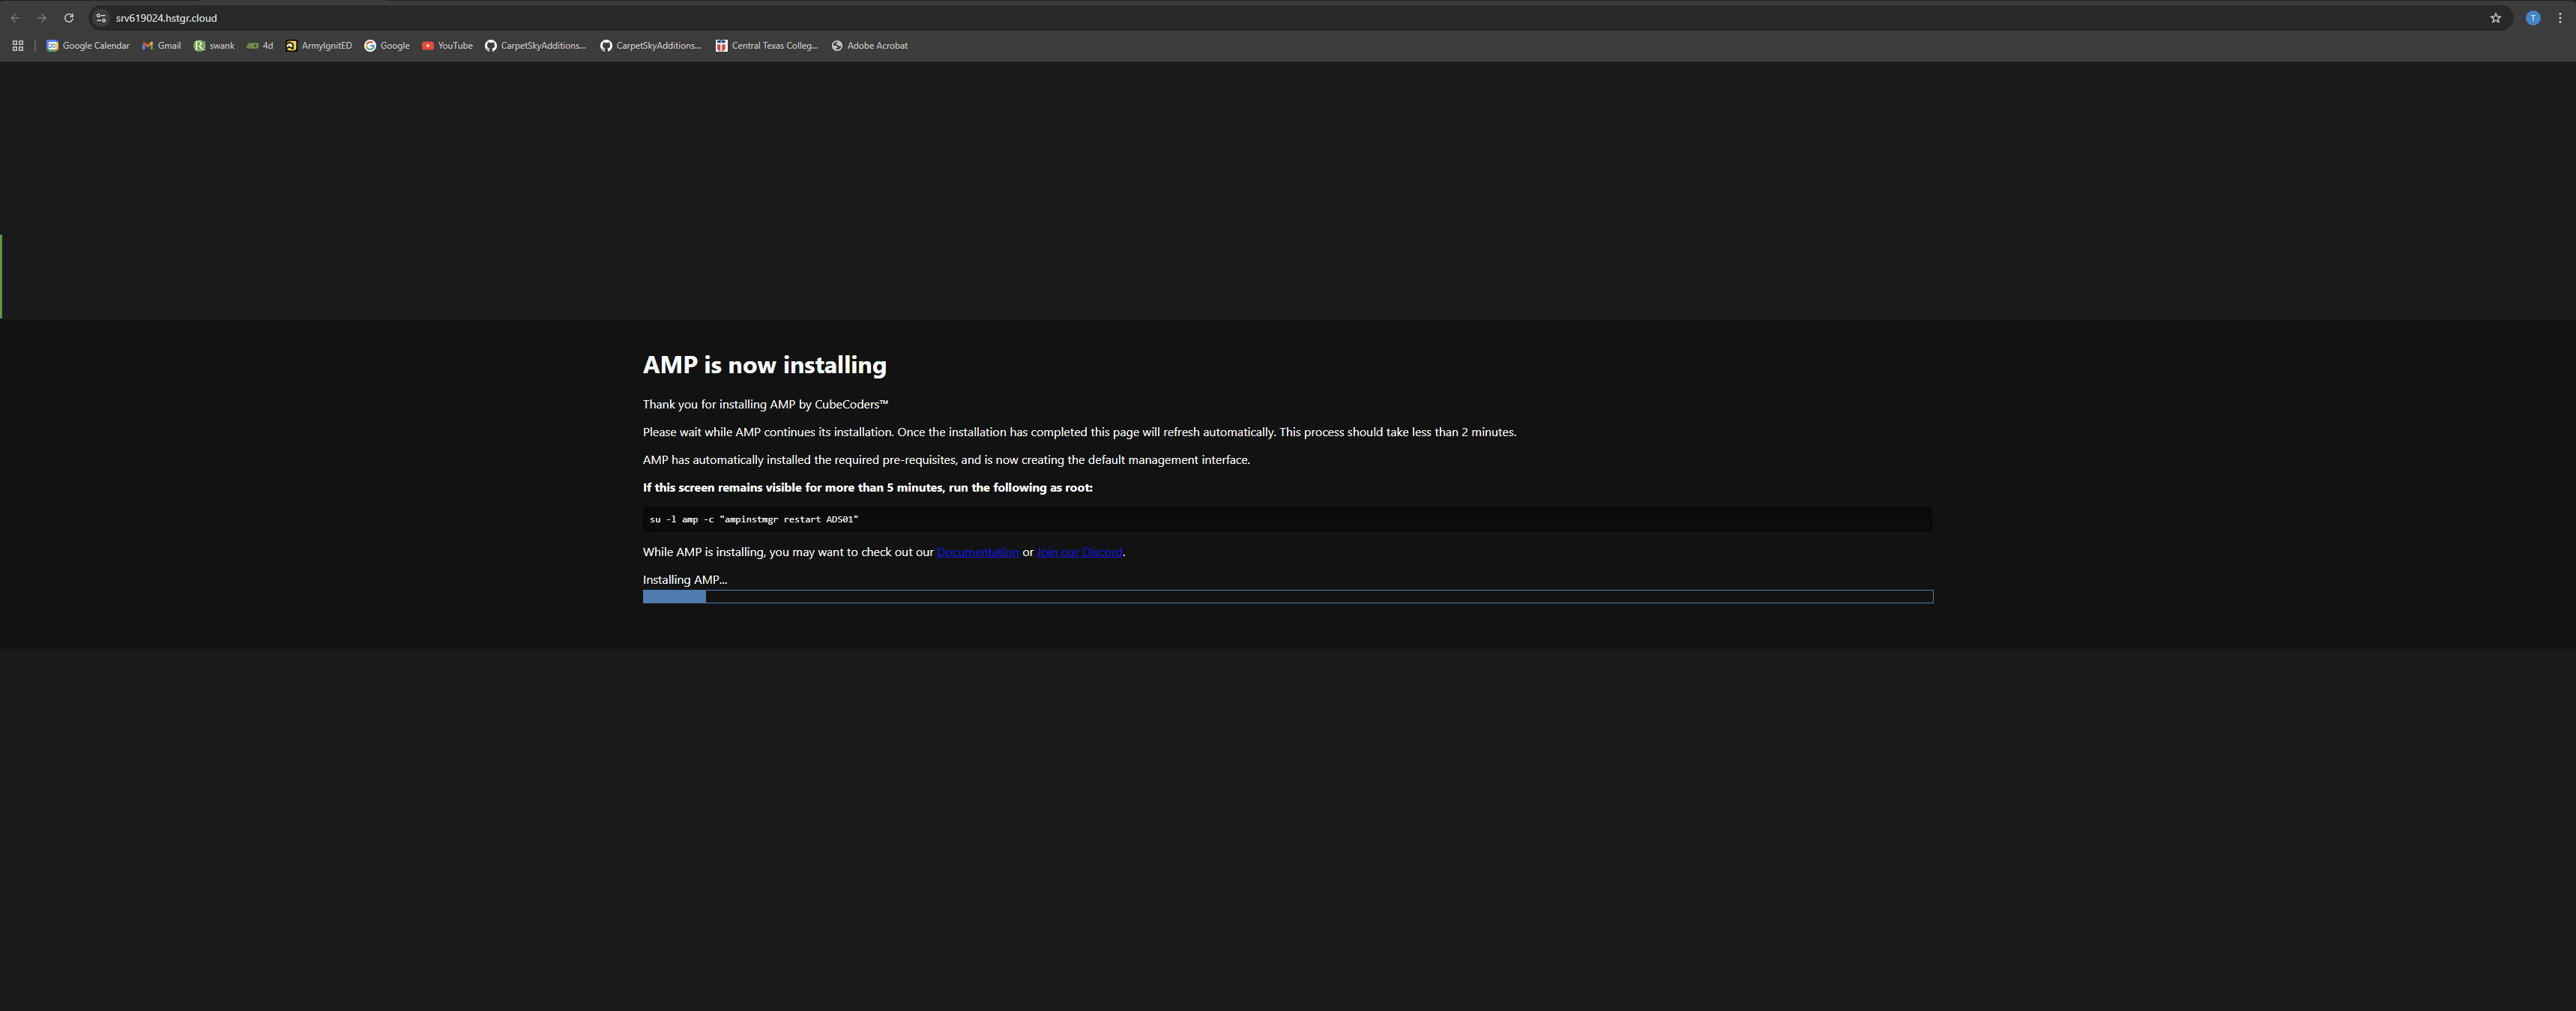Follow the Join our Discord link
Viewport: 2576px width, 1011px height.
click(1080, 552)
